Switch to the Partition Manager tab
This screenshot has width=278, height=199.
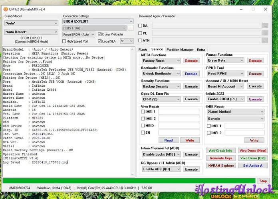click(x=180, y=50)
